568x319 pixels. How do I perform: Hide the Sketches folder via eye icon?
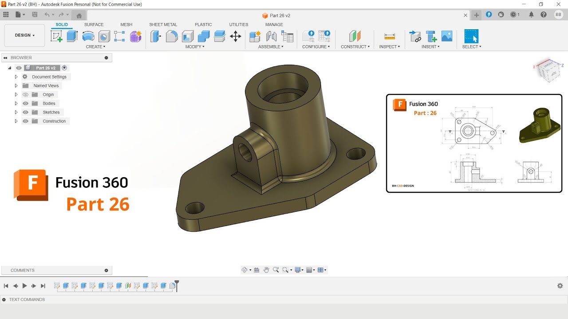(25, 112)
